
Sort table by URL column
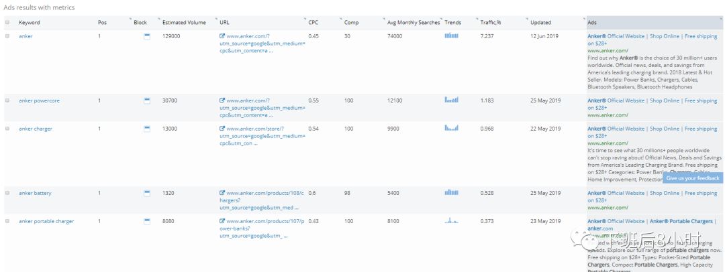(224, 22)
